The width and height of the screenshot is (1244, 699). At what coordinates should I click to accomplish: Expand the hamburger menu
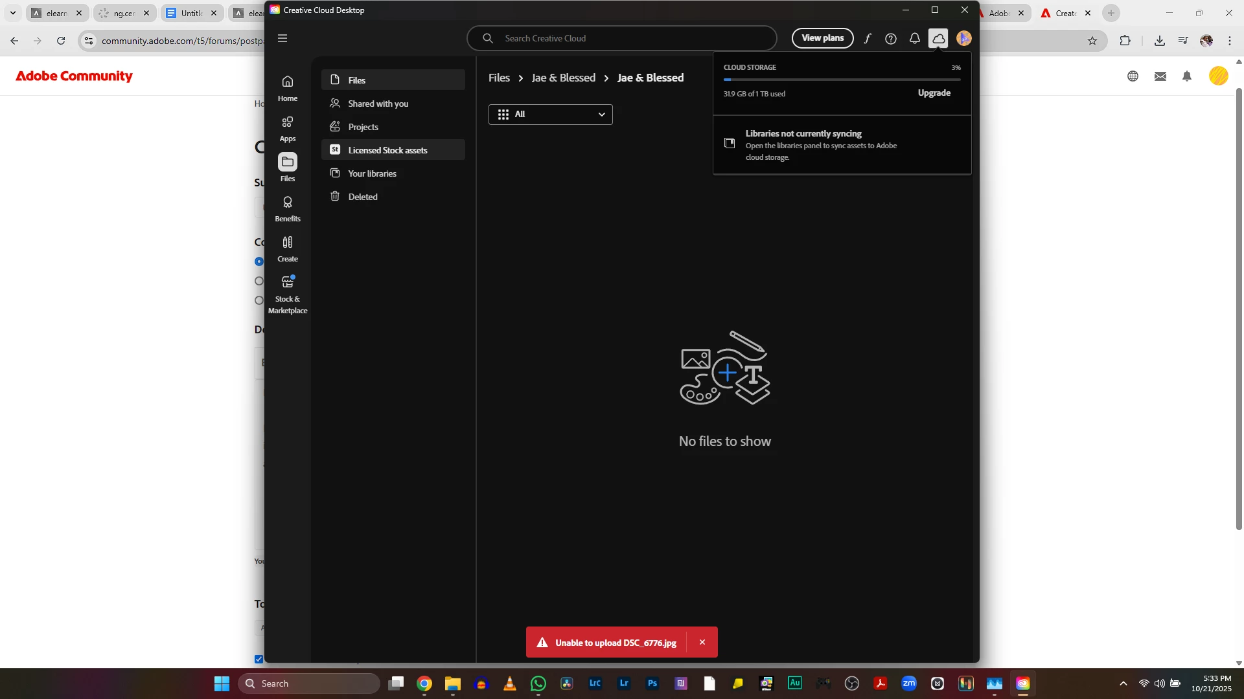point(282,39)
